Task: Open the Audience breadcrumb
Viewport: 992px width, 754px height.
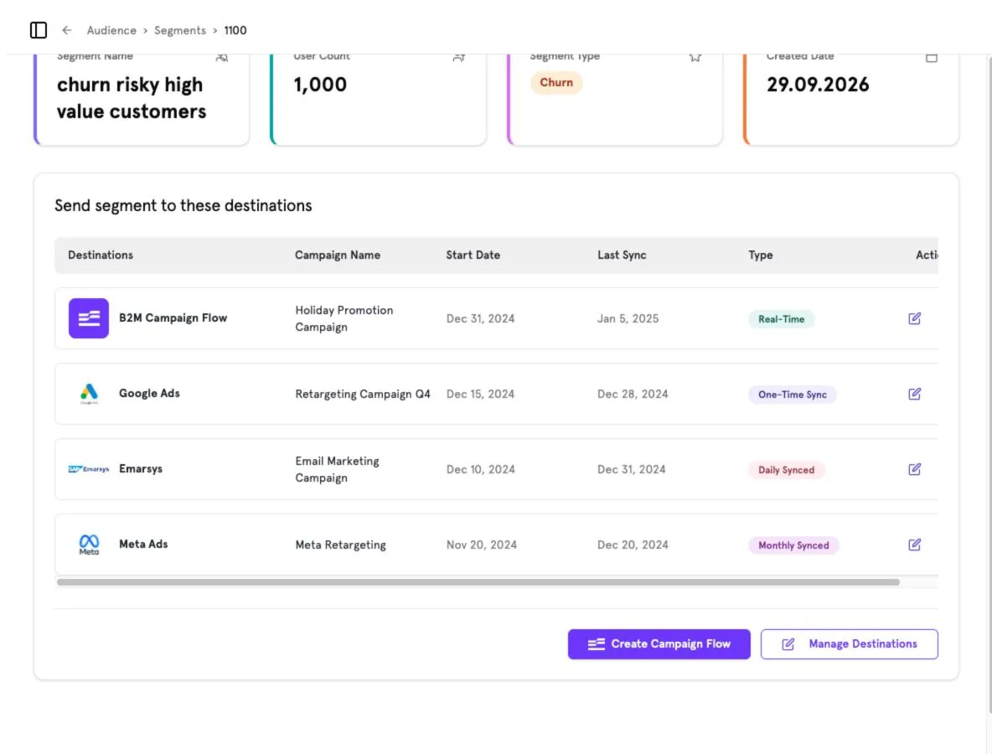Action: coord(111,30)
